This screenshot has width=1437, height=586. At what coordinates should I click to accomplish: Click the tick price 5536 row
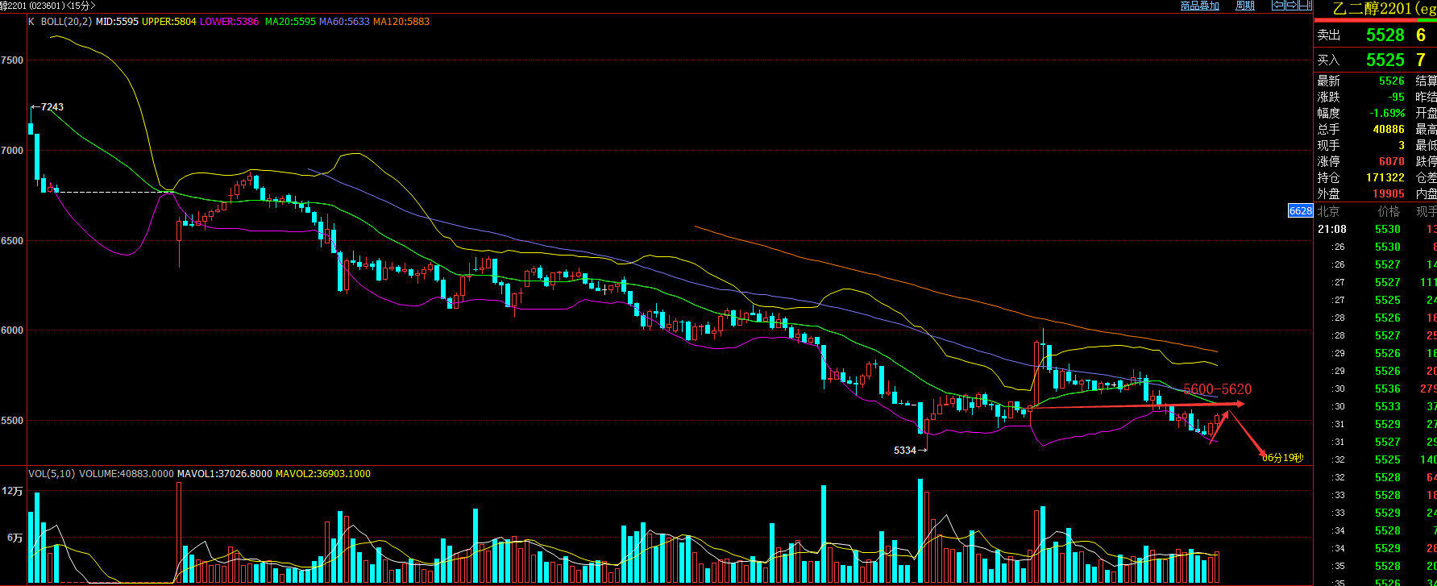pyautogui.click(x=1376, y=389)
